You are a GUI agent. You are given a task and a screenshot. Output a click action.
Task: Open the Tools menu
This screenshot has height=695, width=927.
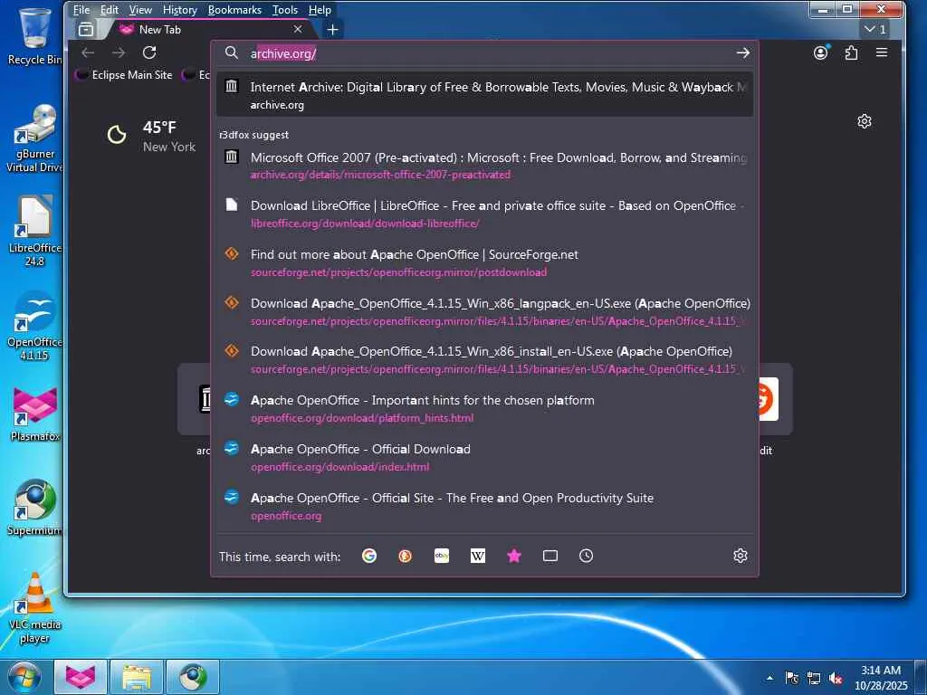click(285, 10)
